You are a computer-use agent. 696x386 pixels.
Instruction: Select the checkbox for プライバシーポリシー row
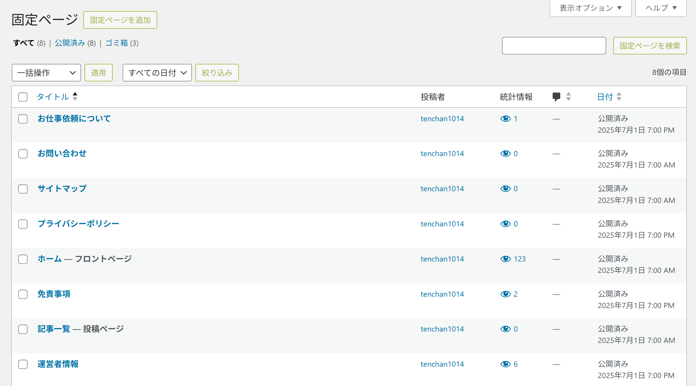[x=23, y=224]
